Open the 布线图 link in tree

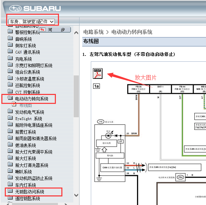click(26, 105)
